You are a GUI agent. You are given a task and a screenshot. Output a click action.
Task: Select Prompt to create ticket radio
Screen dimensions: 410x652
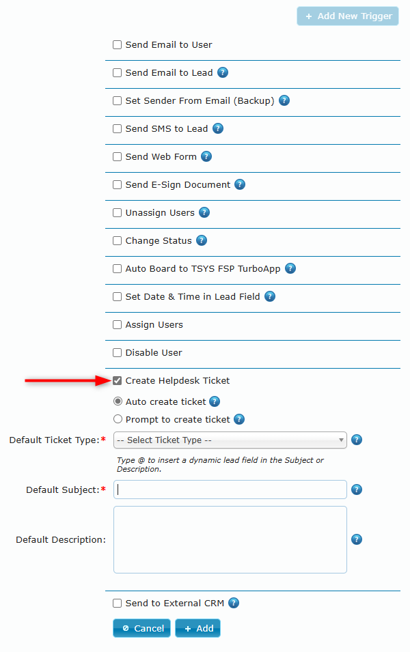[118, 419]
